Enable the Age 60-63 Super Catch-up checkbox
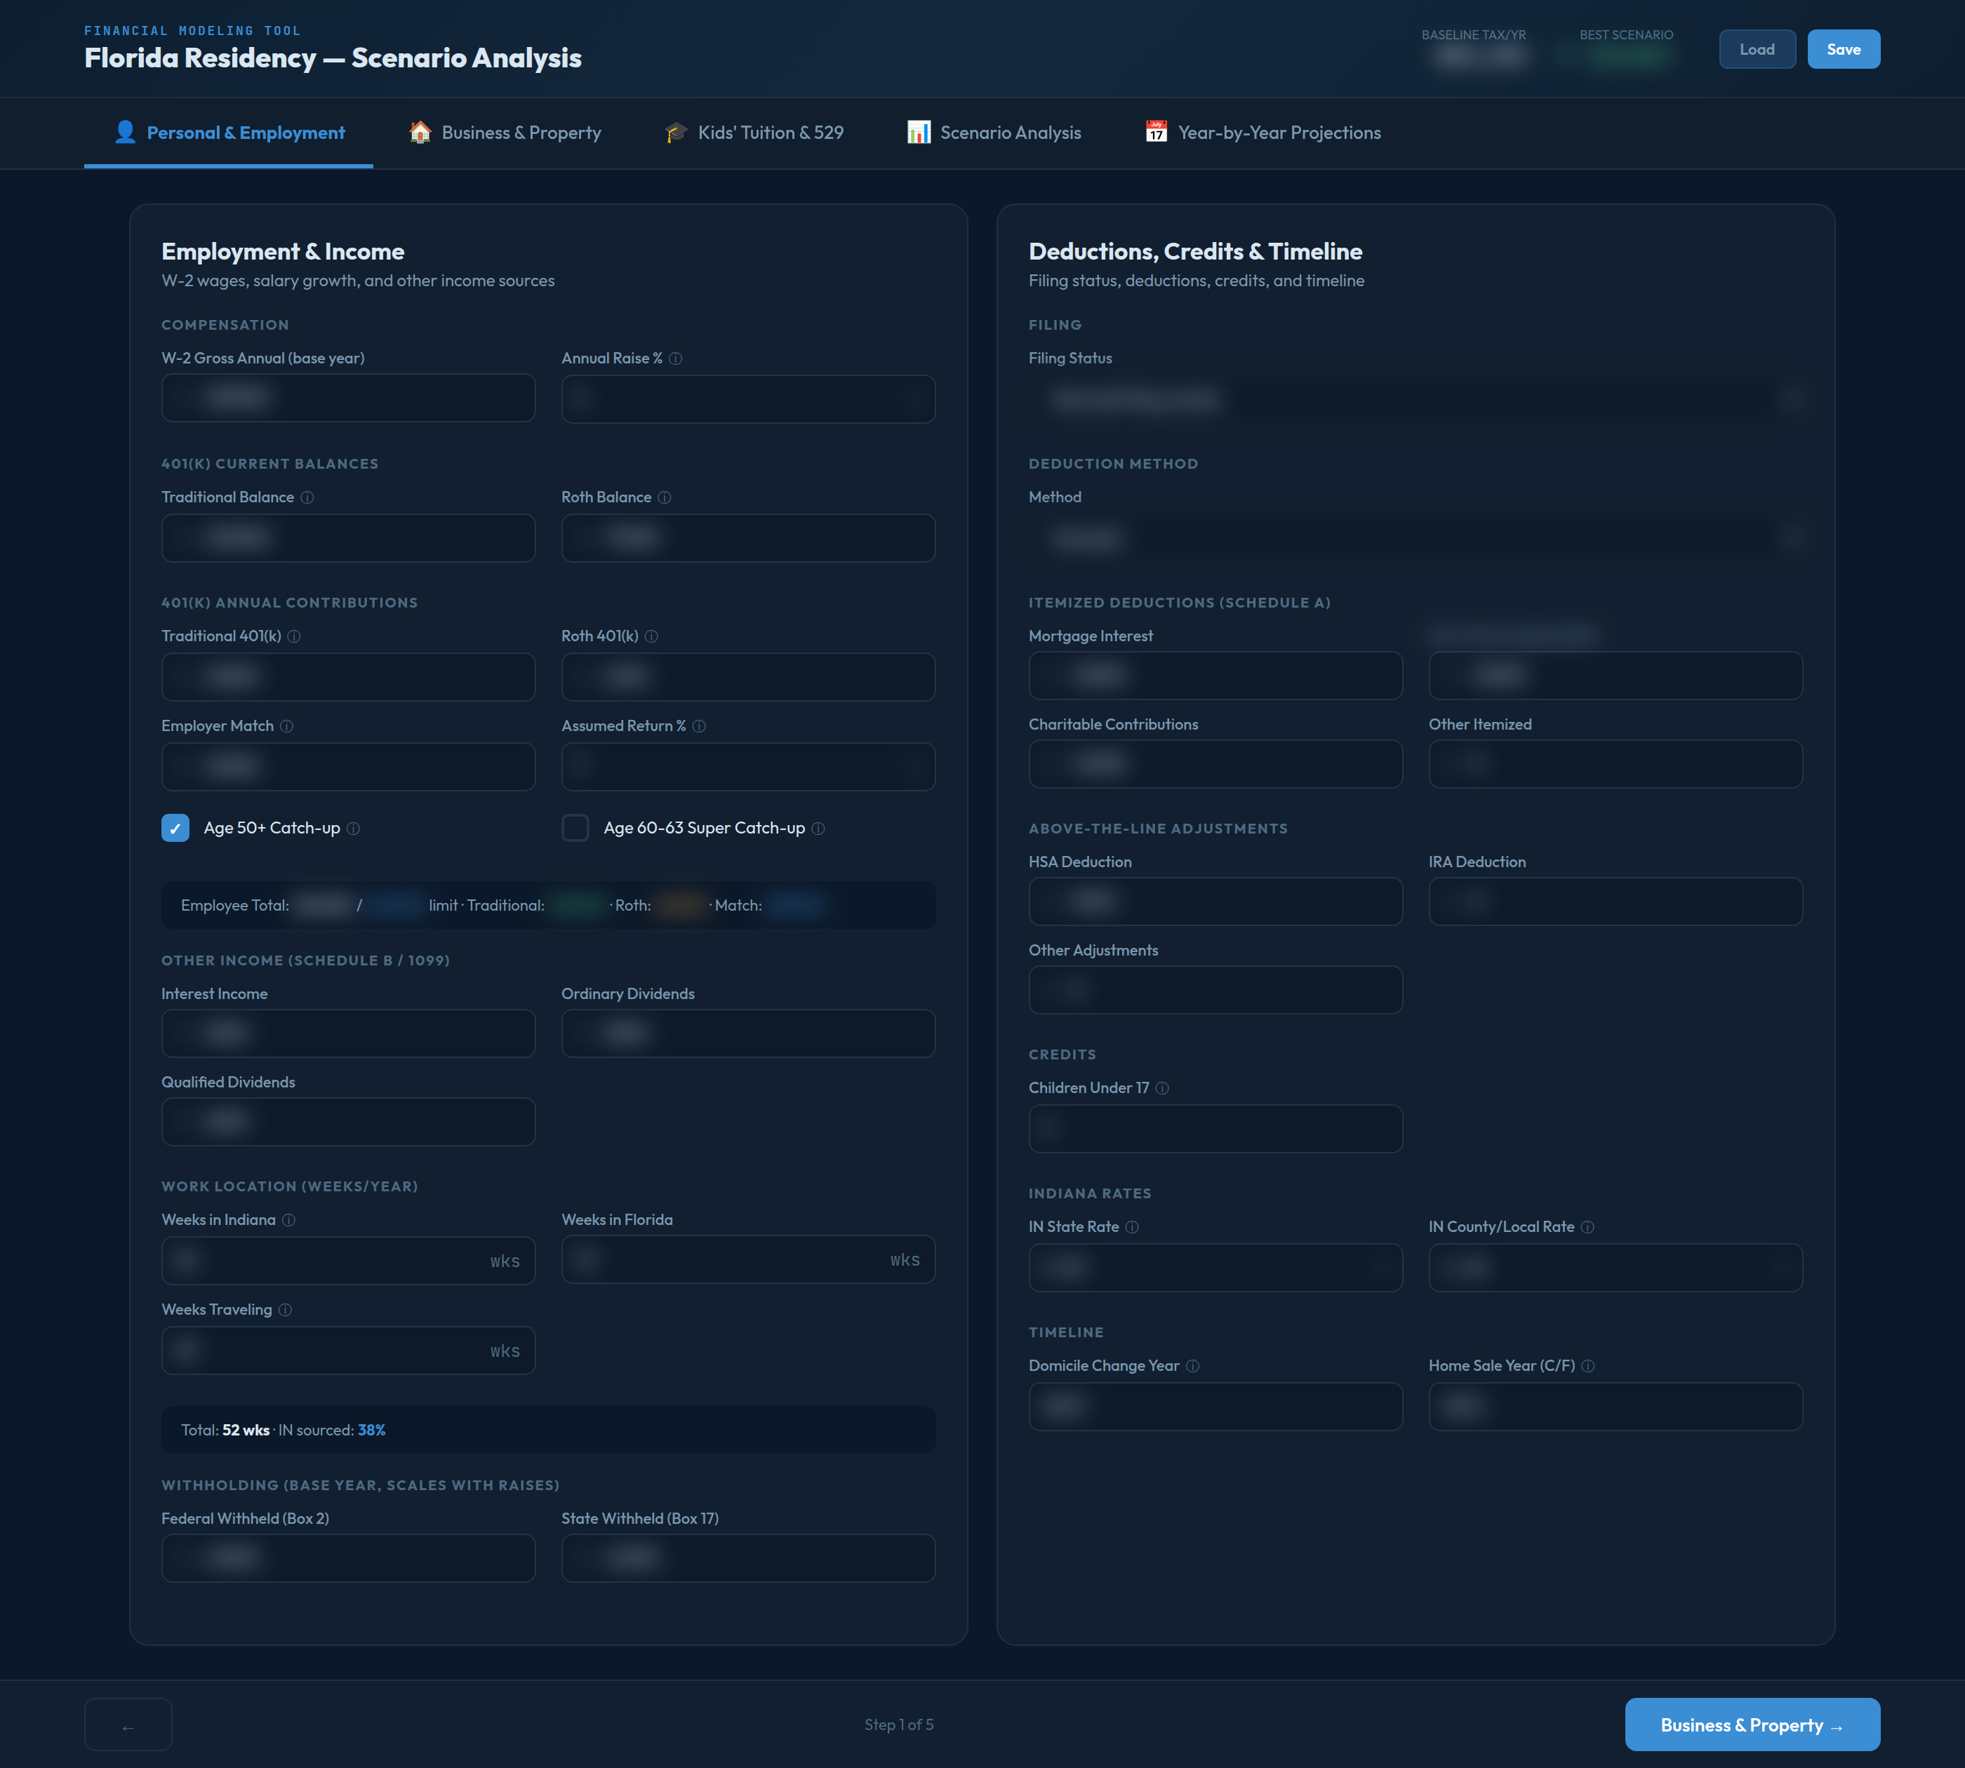The image size is (1965, 1768). [x=575, y=828]
